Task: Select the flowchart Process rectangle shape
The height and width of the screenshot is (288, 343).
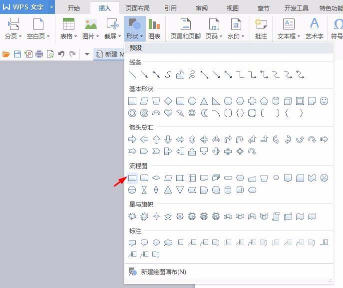Action: point(132,178)
